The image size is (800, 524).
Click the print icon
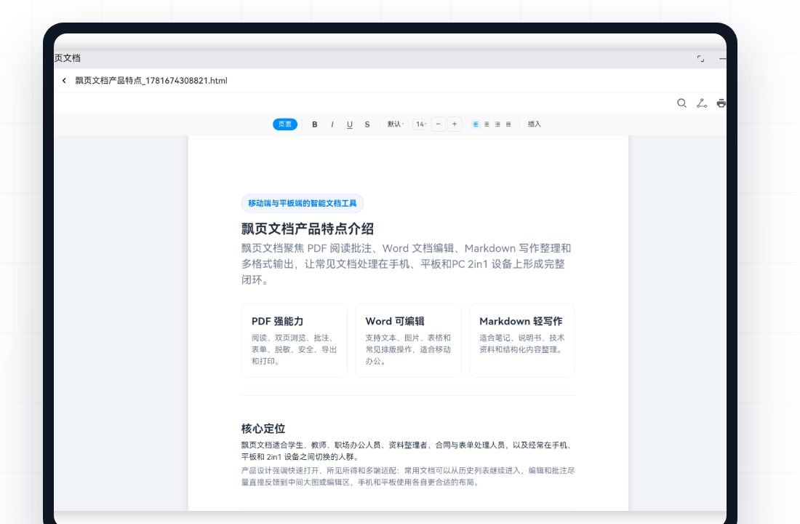(x=721, y=103)
